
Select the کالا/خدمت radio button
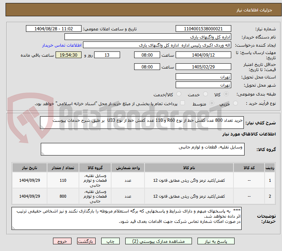tap(179, 94)
